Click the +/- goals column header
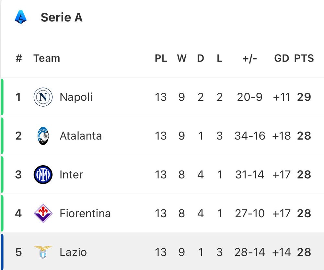 tap(249, 58)
